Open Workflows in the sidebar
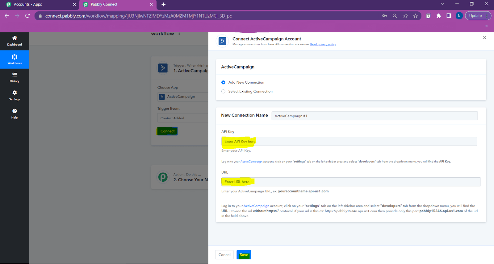Image resolution: width=494 pixels, height=264 pixels. click(15, 59)
